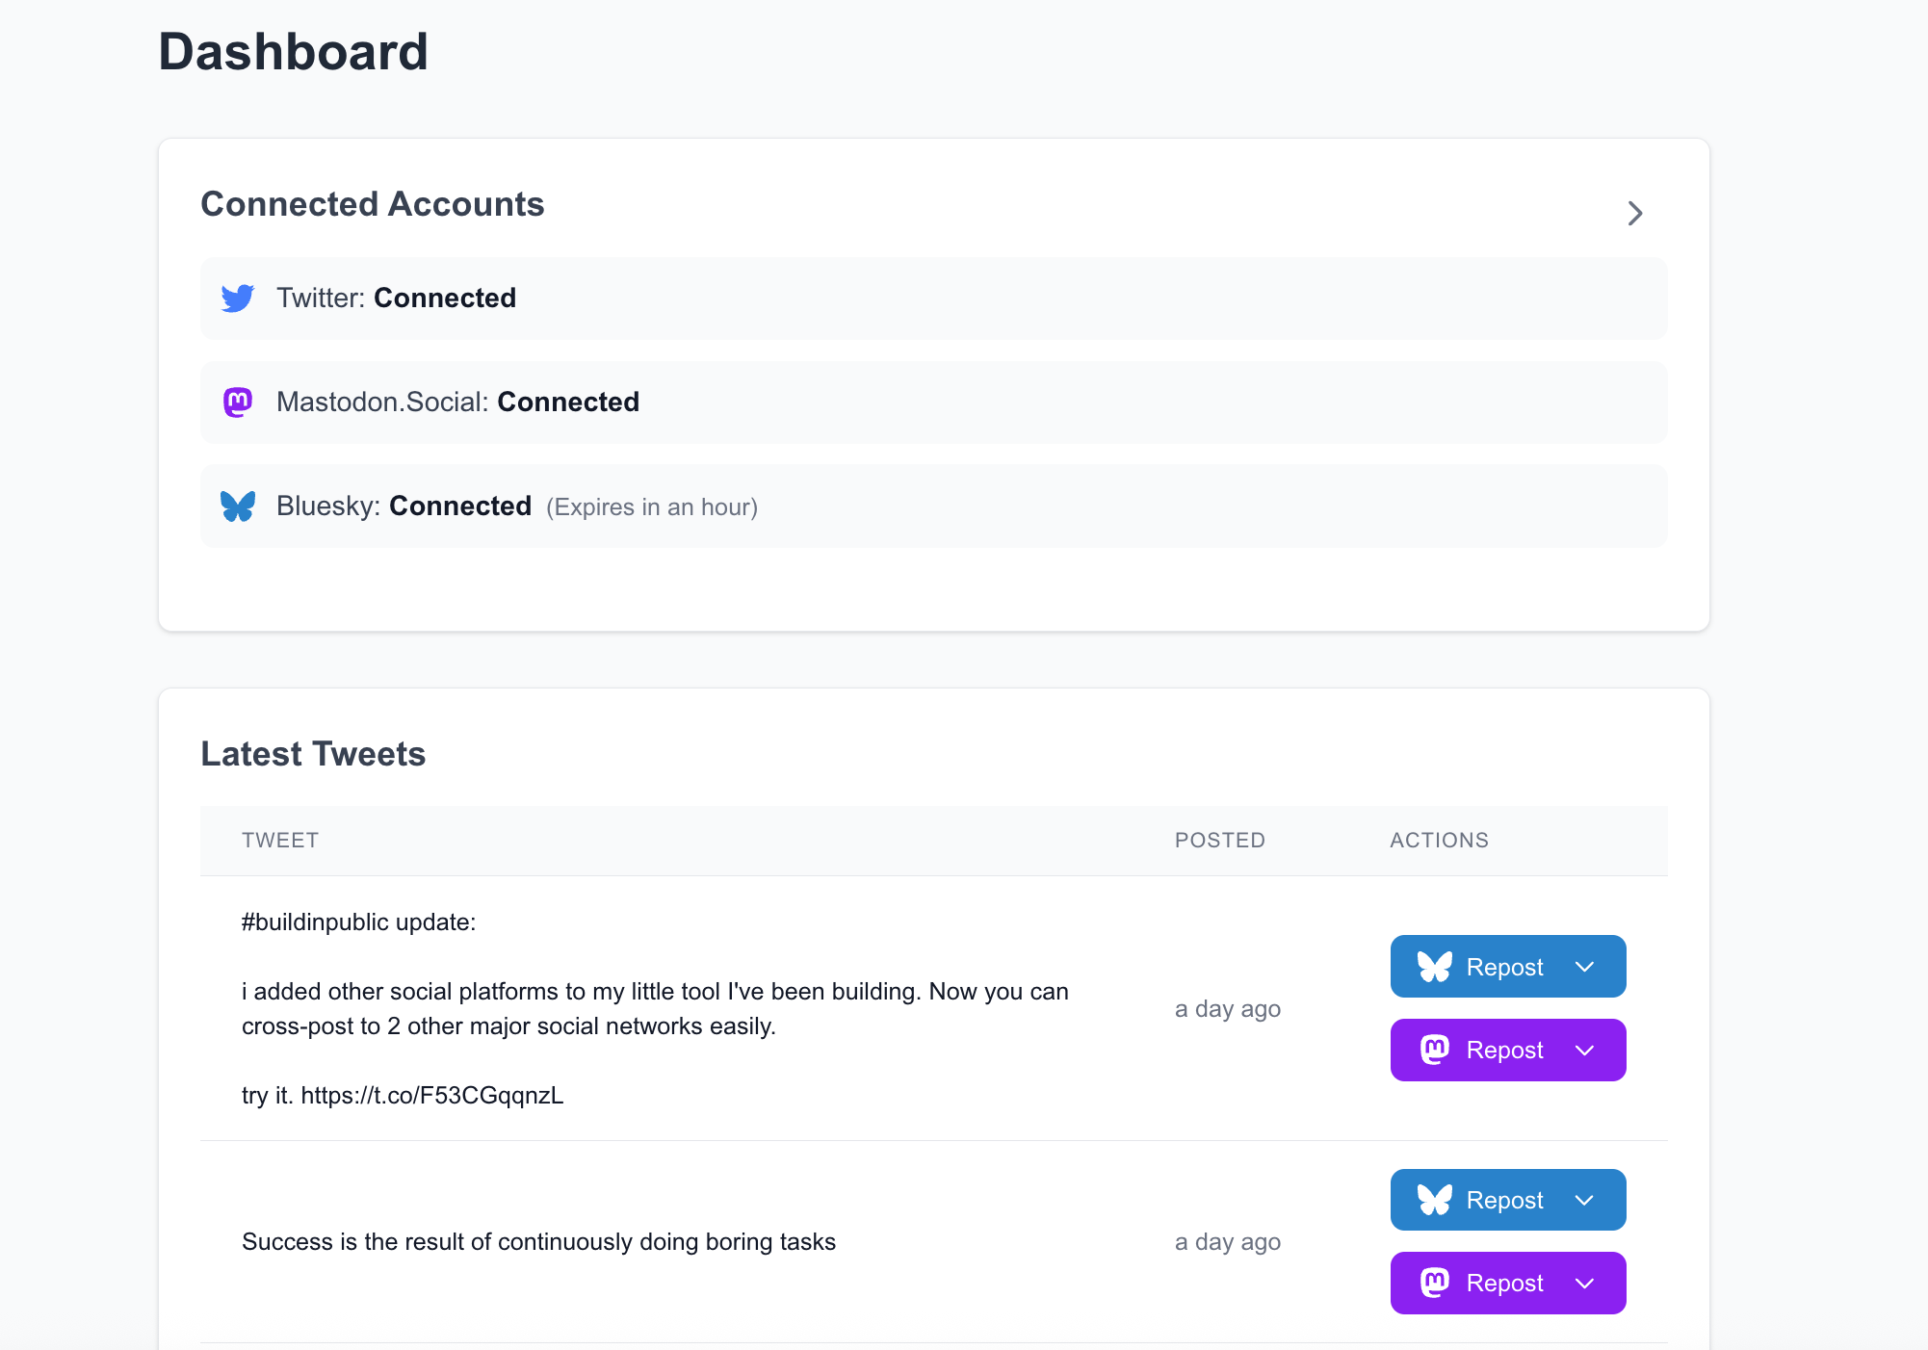Expand Connected Accounts with the right chevron
This screenshot has width=1928, height=1350.
point(1634,214)
